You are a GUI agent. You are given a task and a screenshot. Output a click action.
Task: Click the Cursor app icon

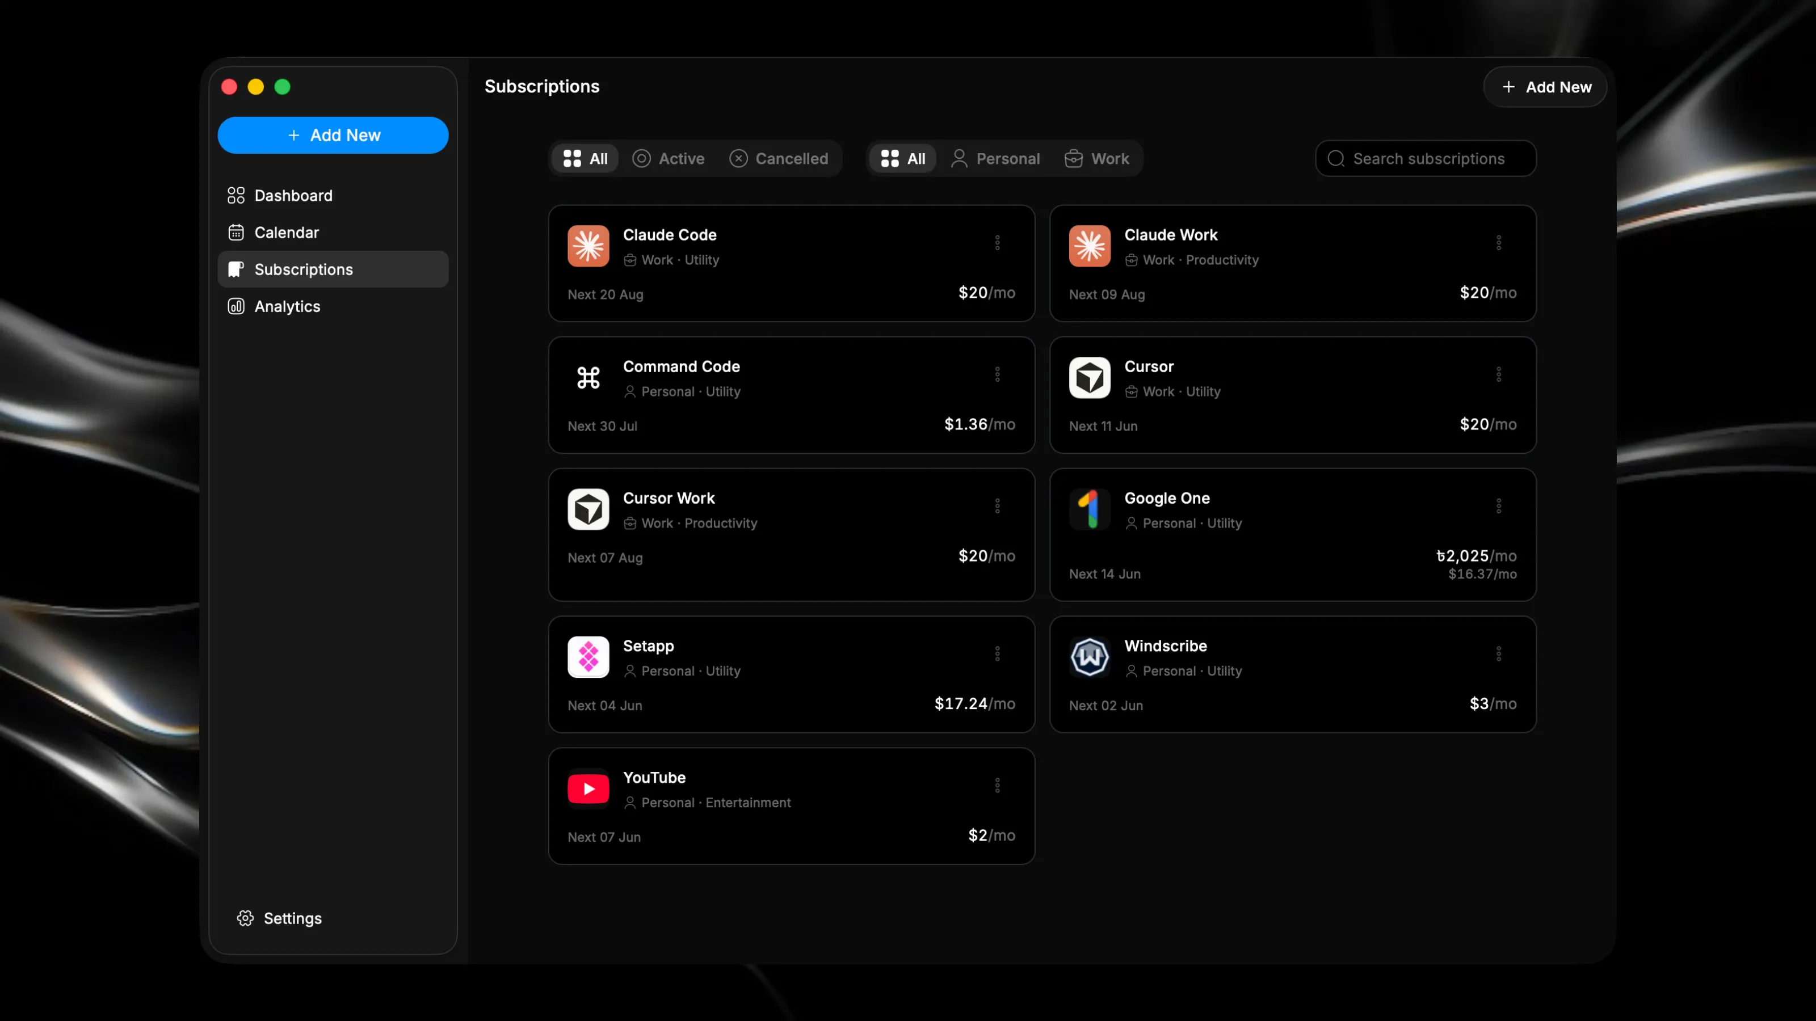pos(1089,378)
